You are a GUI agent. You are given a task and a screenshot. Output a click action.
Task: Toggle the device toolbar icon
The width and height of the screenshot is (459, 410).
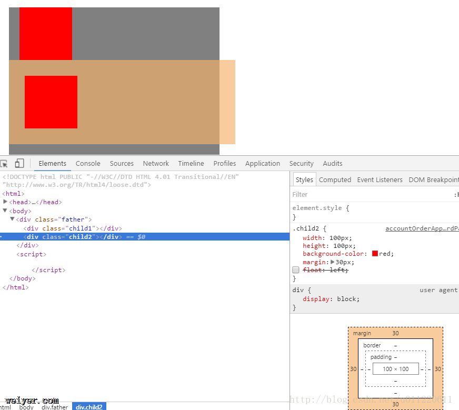19,163
